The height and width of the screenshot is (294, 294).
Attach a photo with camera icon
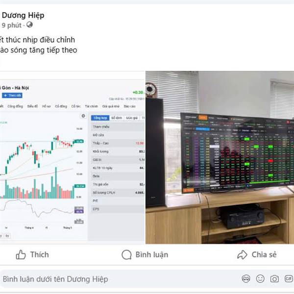(274, 279)
